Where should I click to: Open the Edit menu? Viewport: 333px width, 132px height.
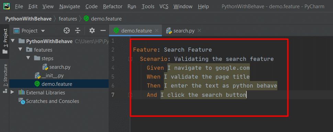33,6
